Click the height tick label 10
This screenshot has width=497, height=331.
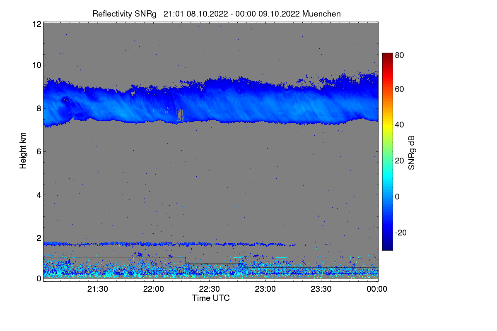[36, 65]
